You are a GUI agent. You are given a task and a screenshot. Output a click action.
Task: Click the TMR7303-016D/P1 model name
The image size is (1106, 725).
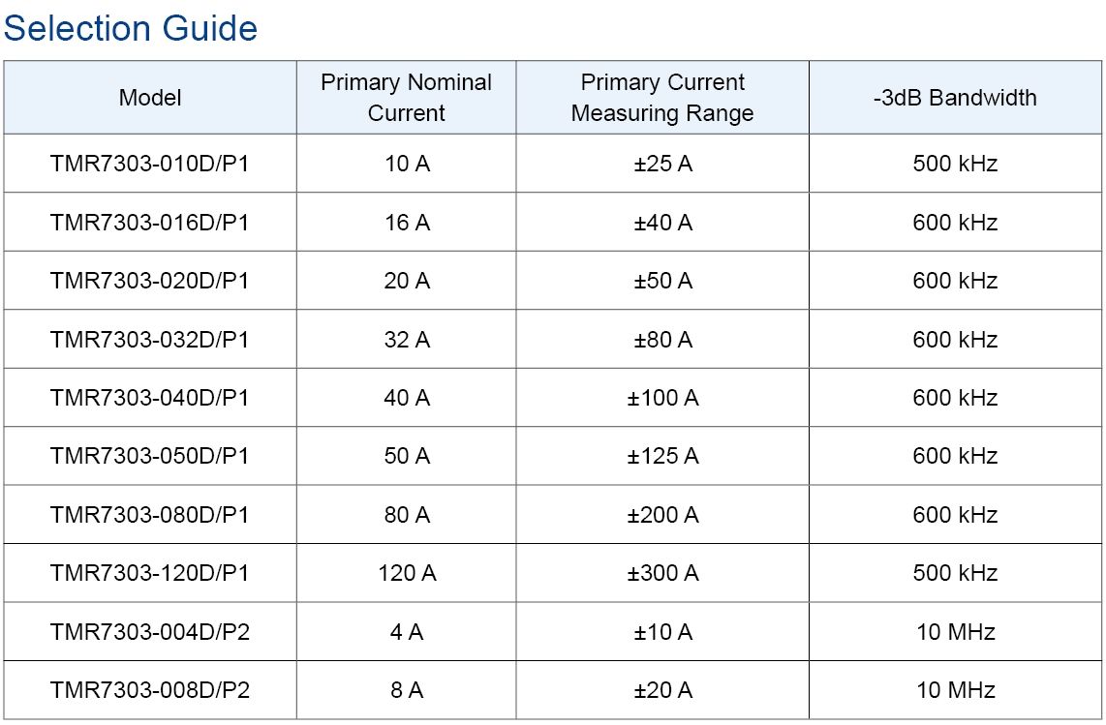(x=150, y=223)
